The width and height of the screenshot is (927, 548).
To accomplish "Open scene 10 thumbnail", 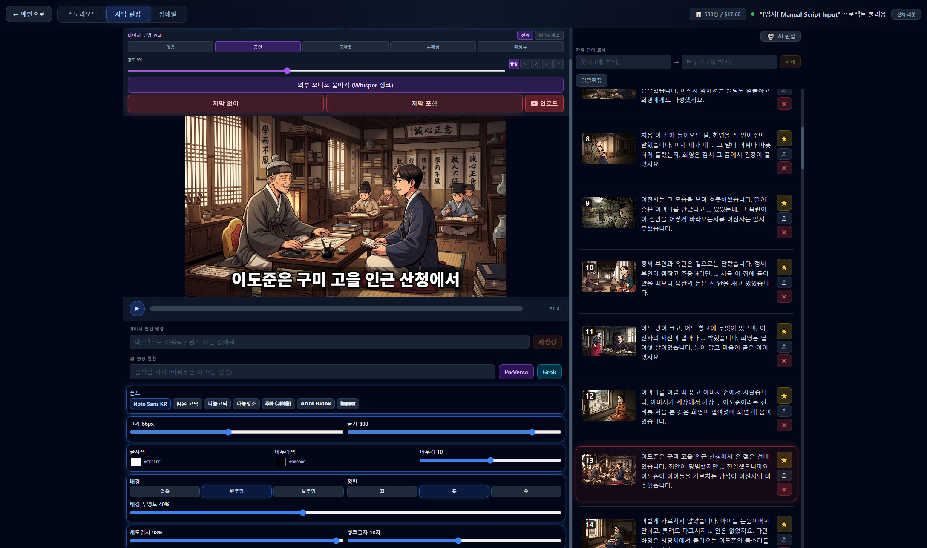I will click(x=608, y=277).
